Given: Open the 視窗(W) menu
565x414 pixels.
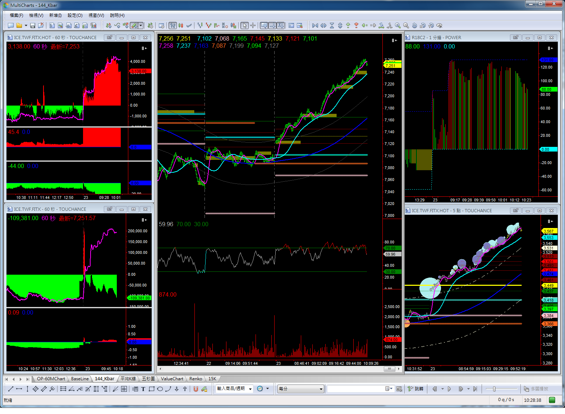Looking at the screenshot, I should [96, 15].
